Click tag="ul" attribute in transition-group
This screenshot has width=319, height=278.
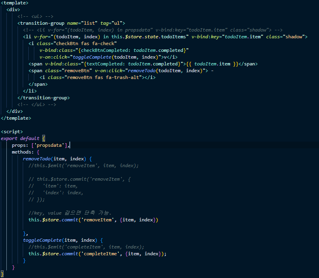click(x=111, y=23)
